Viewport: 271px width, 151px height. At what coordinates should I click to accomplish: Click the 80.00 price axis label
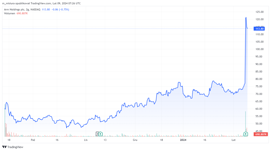click(259, 79)
